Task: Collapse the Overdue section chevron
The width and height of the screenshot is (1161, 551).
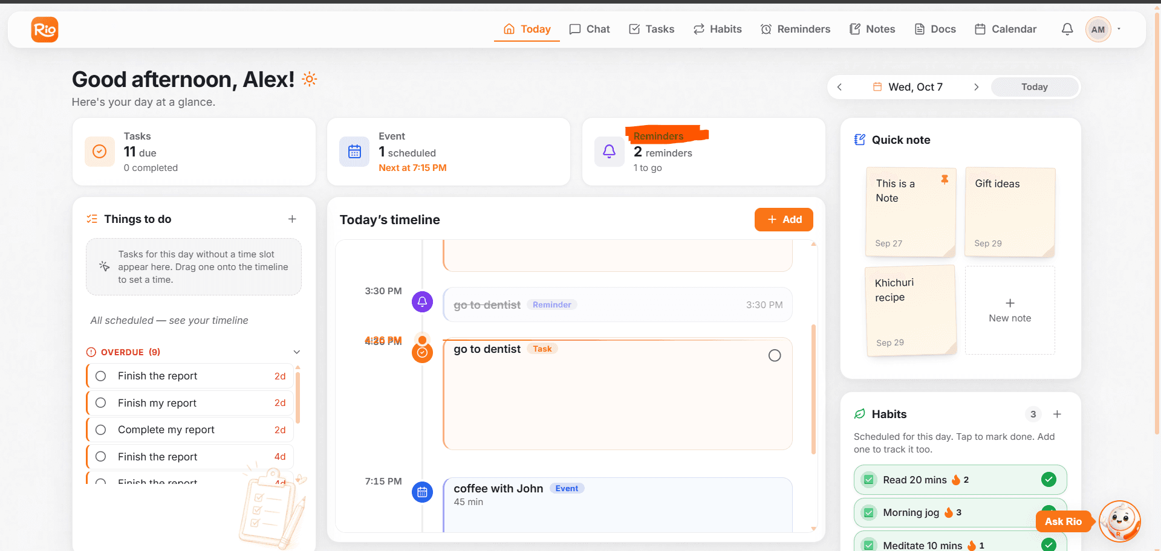Action: click(297, 352)
